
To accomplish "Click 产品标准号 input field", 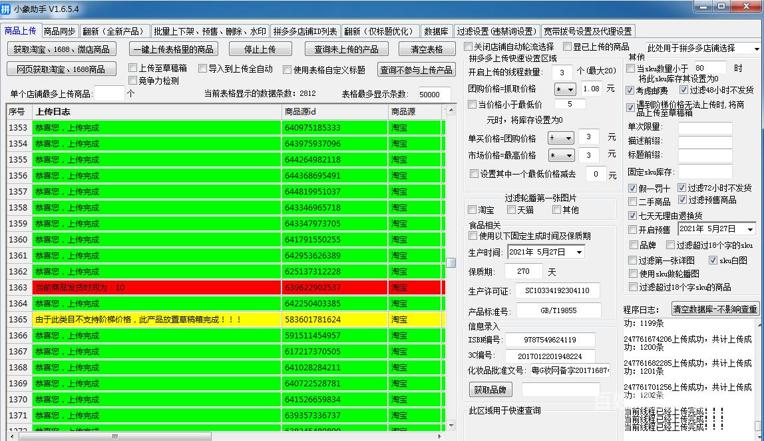I will pos(558,310).
